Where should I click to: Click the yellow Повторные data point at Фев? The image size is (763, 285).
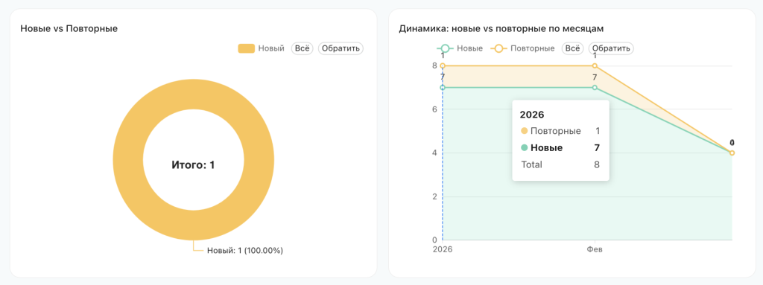tap(595, 65)
